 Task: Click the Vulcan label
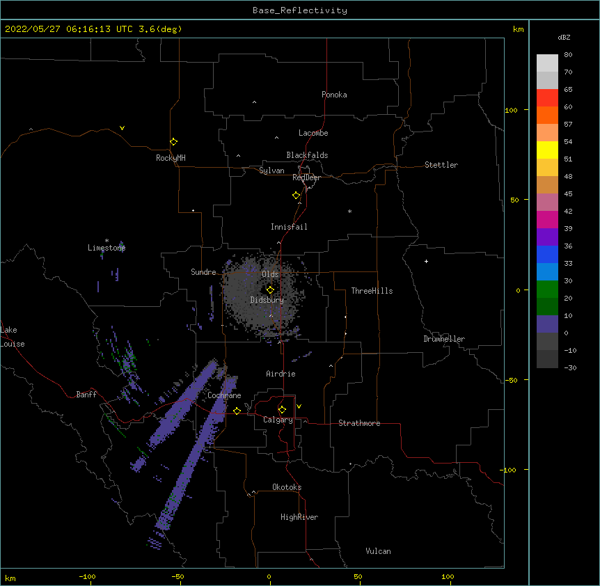(378, 551)
